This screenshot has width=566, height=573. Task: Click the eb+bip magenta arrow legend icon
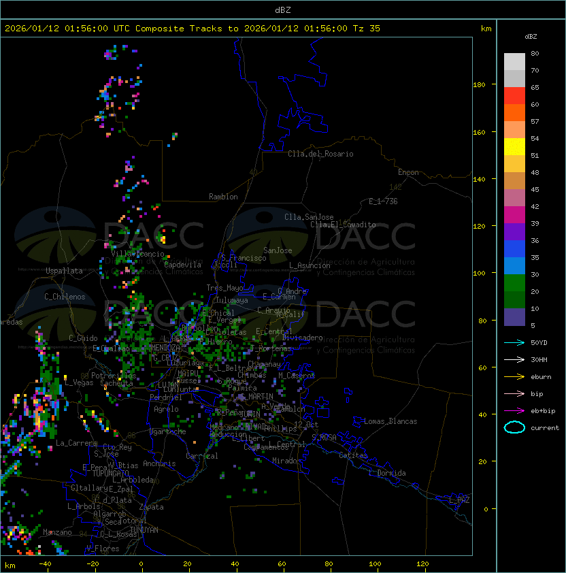coord(514,411)
